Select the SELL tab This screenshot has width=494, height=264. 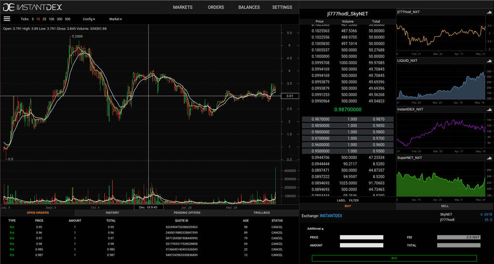coord(445,206)
